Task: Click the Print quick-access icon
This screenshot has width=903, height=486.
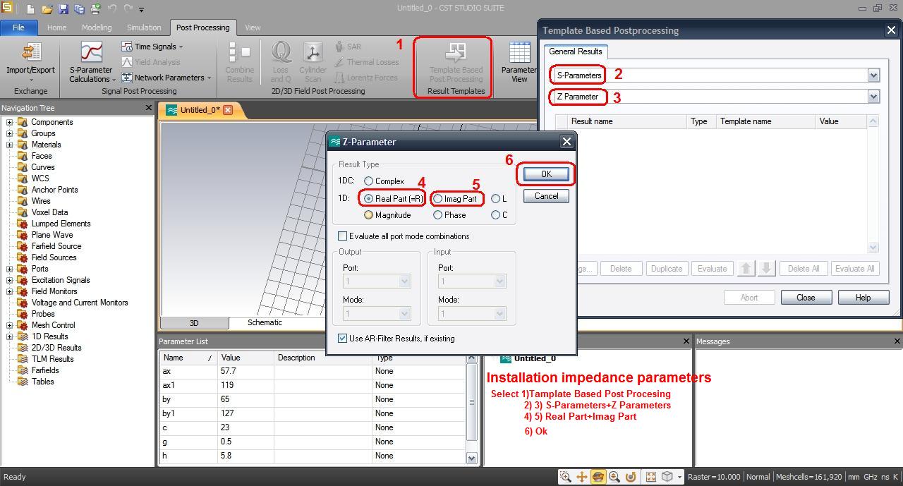Action: tap(95, 9)
